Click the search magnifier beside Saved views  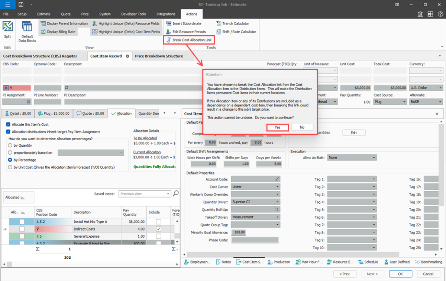point(176,193)
